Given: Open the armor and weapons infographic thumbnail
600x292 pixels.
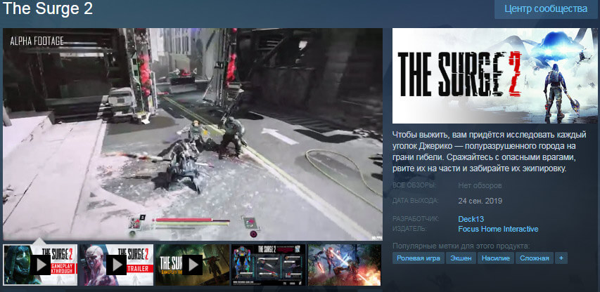Looking at the screenshot, I should (268, 265).
